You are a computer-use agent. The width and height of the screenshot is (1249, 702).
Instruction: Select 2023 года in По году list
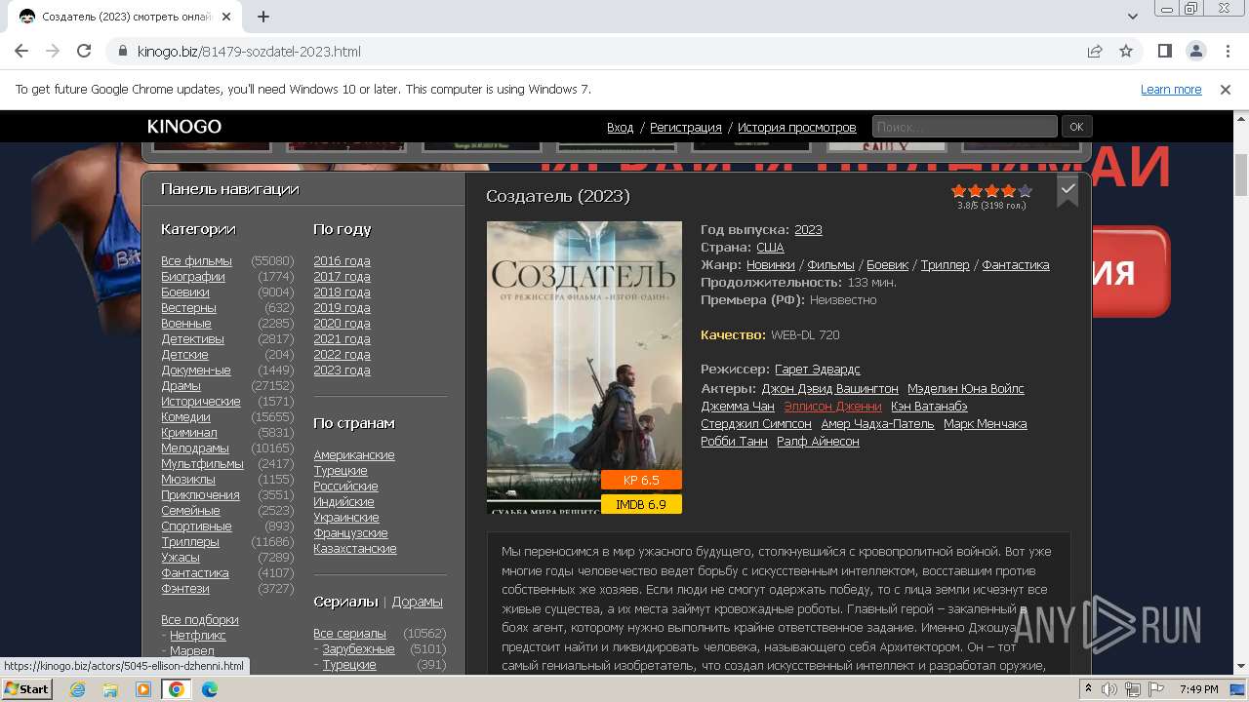pyautogui.click(x=342, y=370)
